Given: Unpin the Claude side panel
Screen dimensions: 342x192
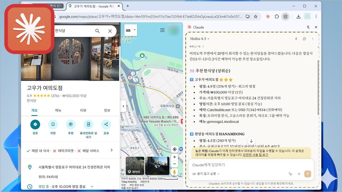Looking at the screenshot, I should coord(308,27).
